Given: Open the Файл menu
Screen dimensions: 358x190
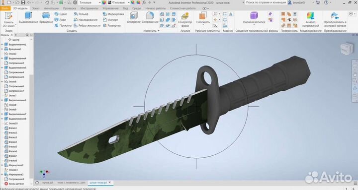Looking at the screenshot, I should pos(5,8).
